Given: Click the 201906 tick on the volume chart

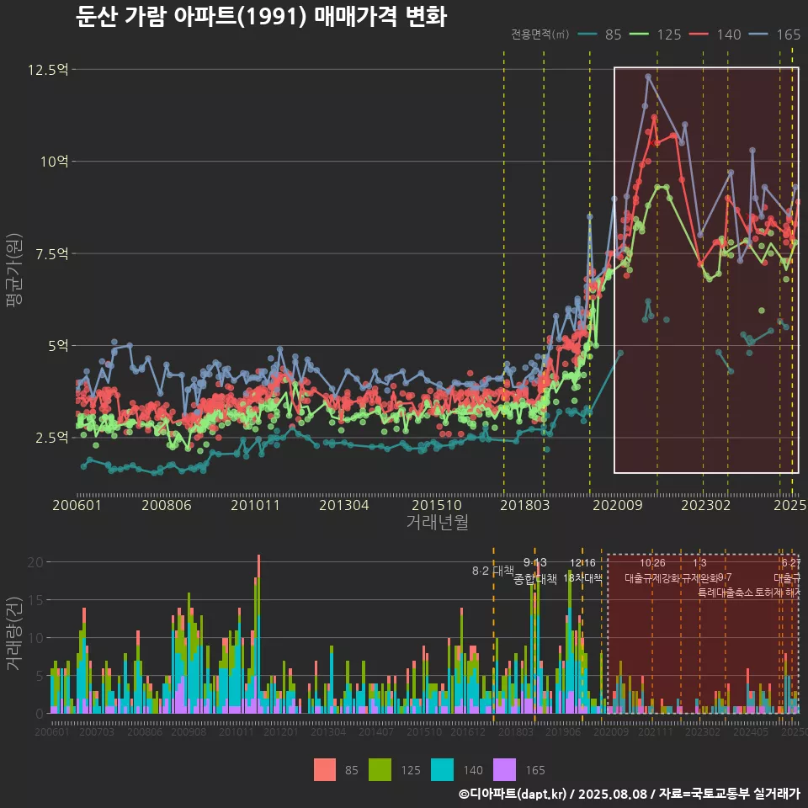Looking at the screenshot, I should pos(563,731).
